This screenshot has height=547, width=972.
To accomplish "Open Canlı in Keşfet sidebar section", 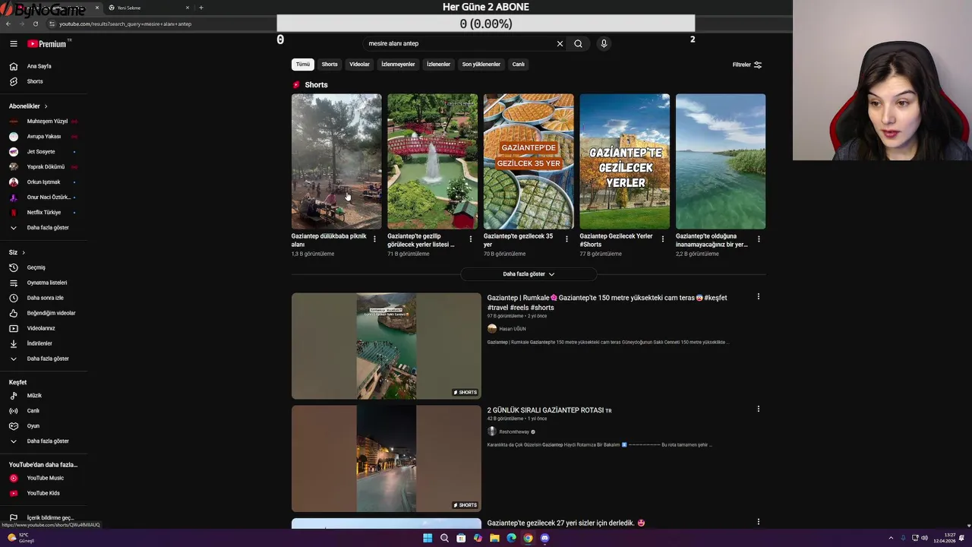I will 33,411.
